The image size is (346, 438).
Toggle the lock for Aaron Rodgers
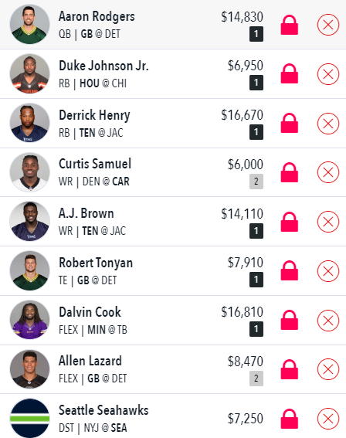[290, 25]
